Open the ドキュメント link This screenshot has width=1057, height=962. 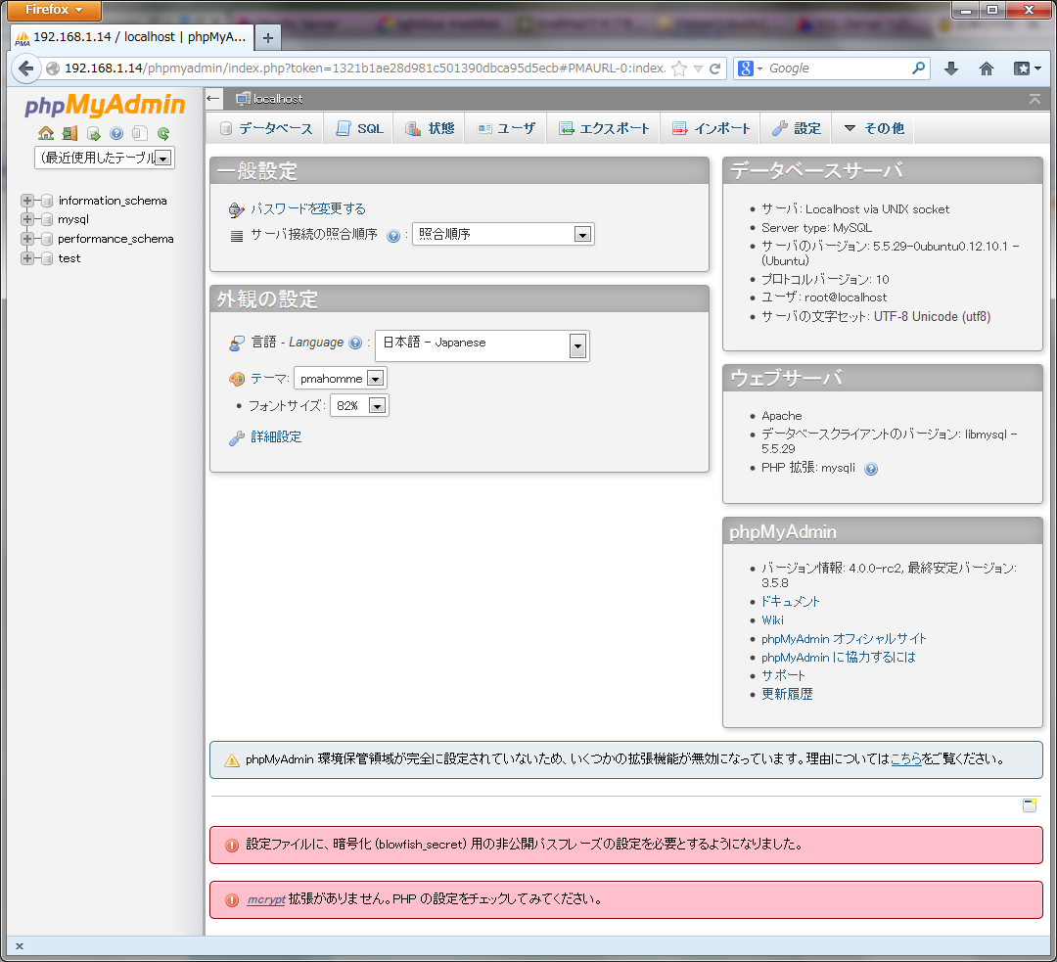pos(791,601)
